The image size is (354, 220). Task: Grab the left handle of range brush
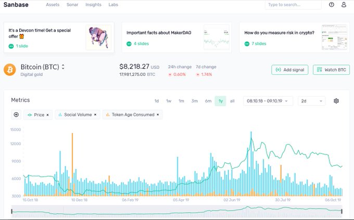click(12, 212)
